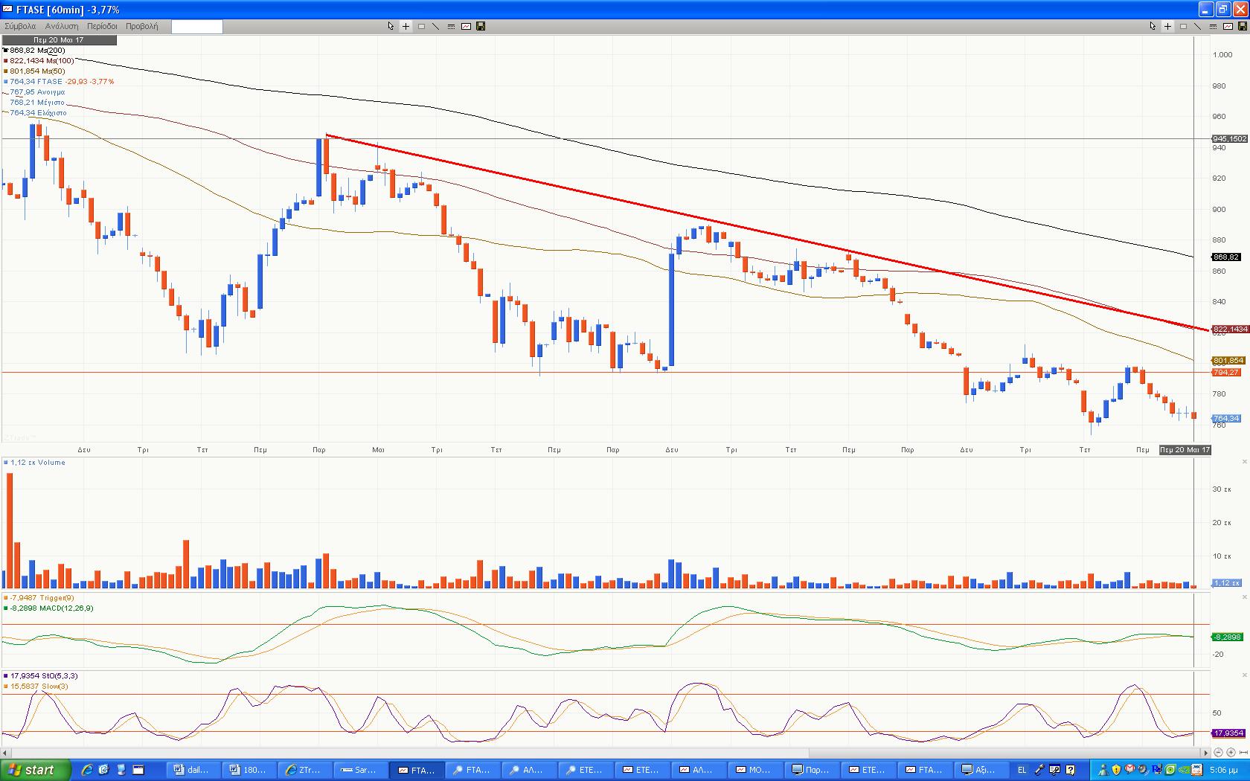
Task: Open the Ανάλυση menu
Action: 62,26
